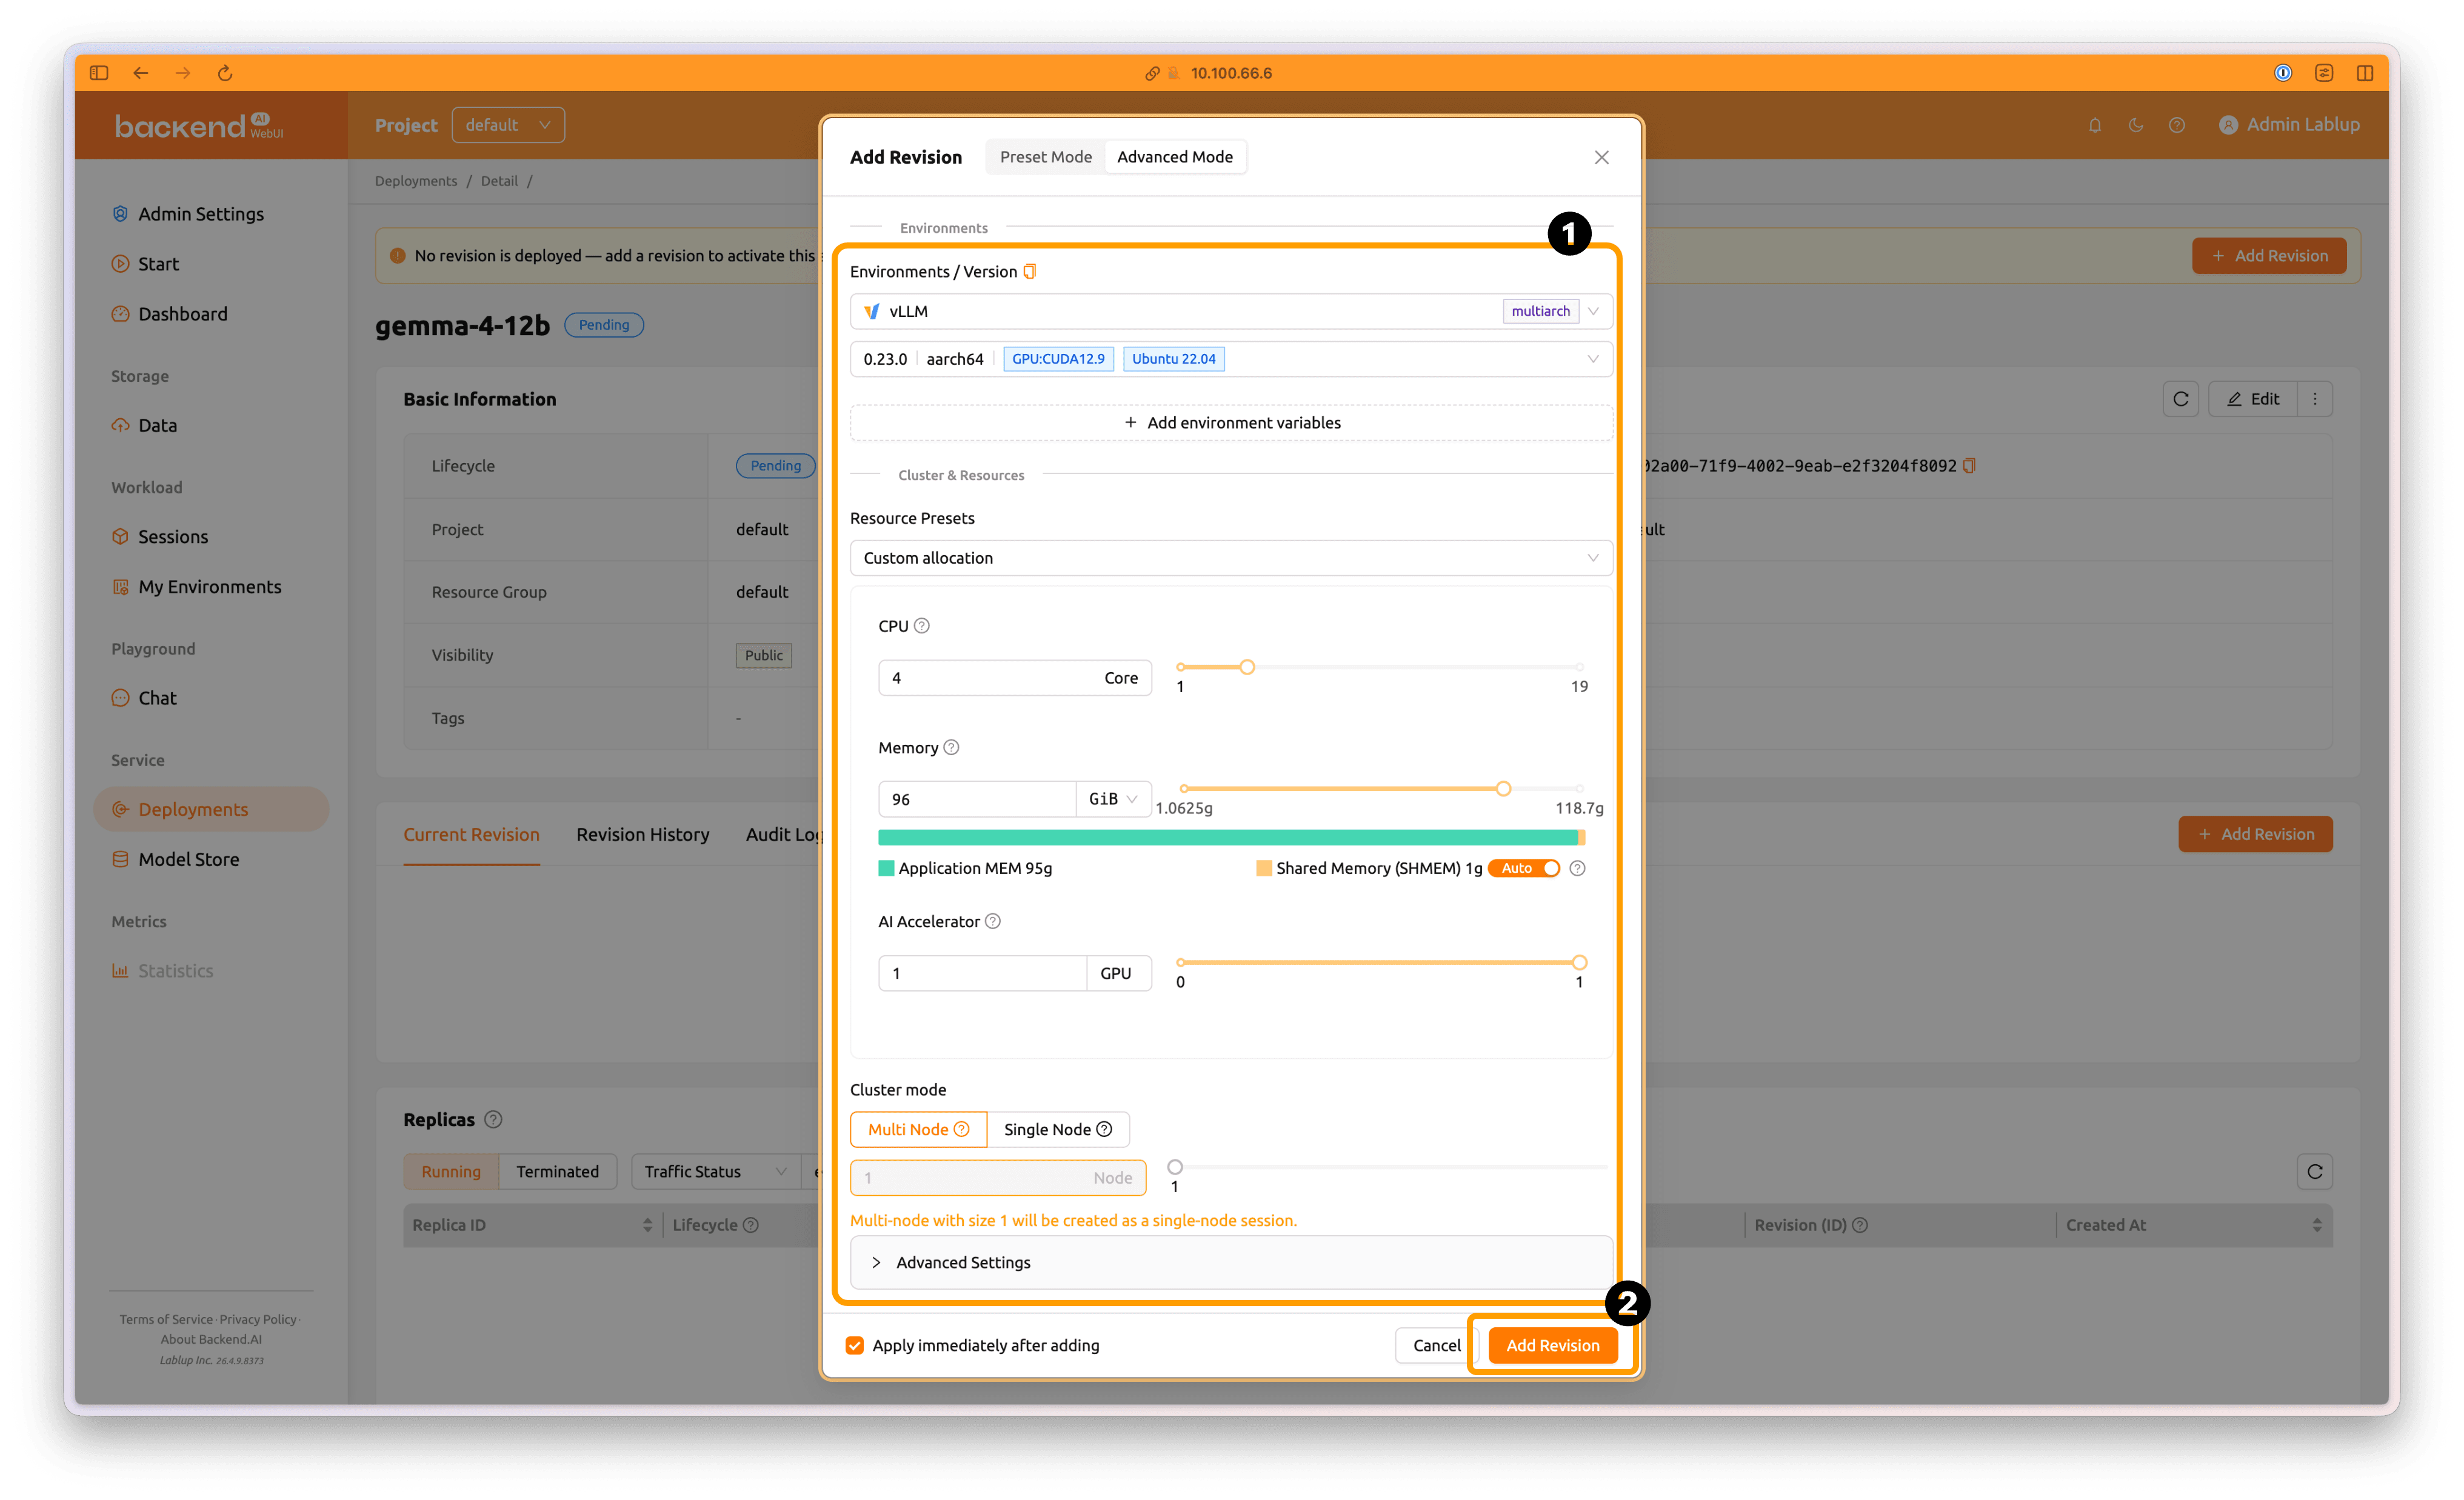Image resolution: width=2464 pixels, height=1500 pixels.
Task: Click the GPU count input field
Action: tap(982, 973)
